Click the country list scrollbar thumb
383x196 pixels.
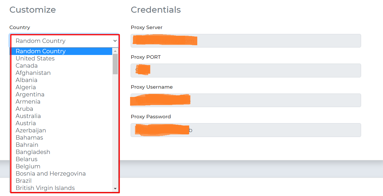pyautogui.click(x=115, y=64)
